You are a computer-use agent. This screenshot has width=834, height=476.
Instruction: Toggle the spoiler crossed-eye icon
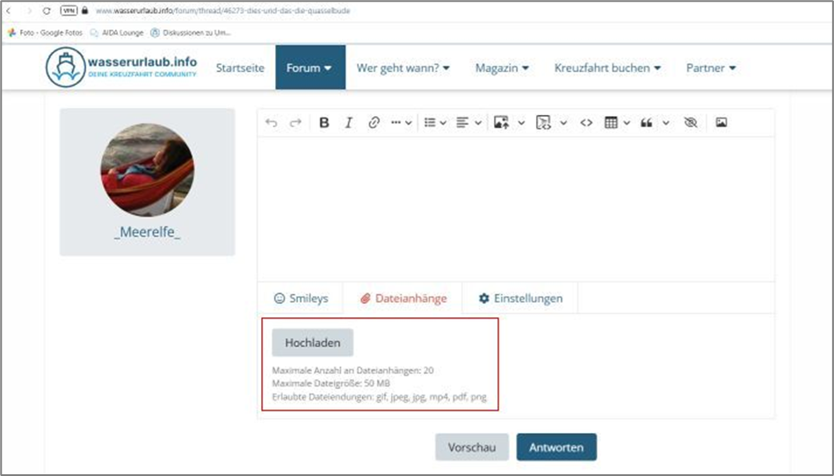click(x=690, y=123)
